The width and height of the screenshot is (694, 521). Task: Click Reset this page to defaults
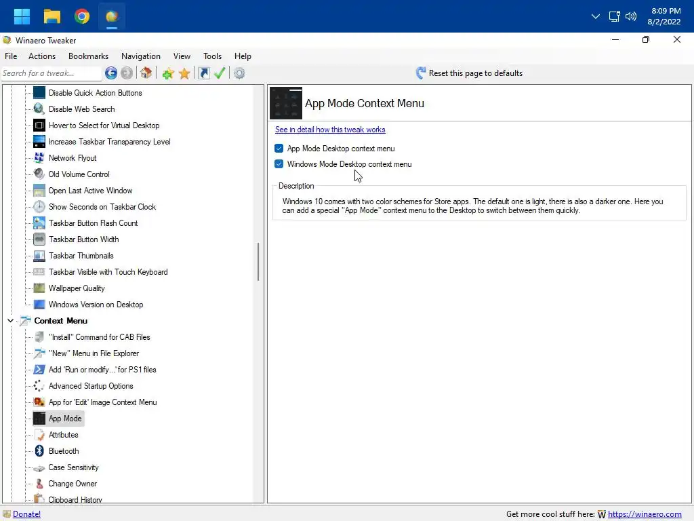(475, 73)
